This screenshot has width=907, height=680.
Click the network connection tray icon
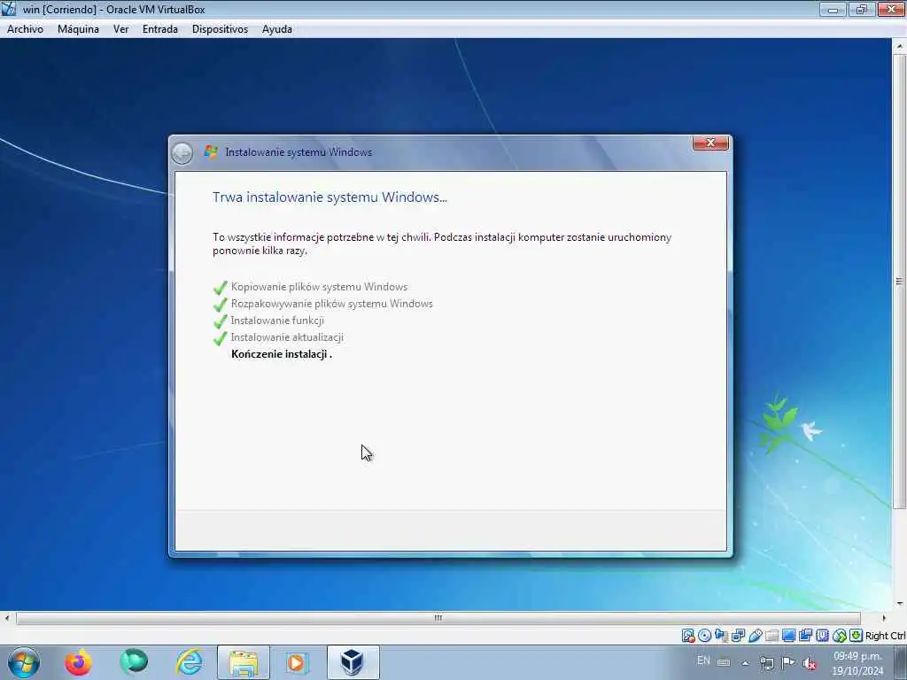(x=766, y=663)
